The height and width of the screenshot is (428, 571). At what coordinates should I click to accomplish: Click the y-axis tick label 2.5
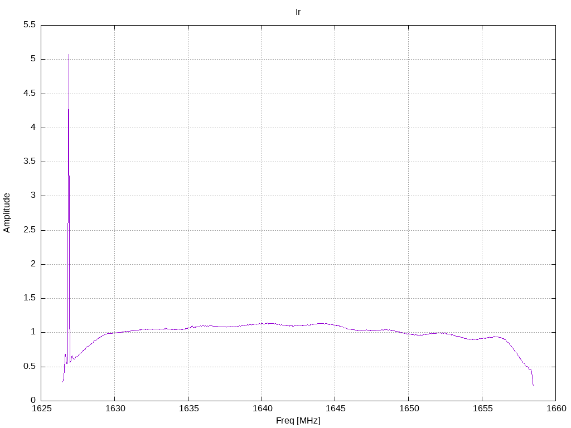(30, 230)
